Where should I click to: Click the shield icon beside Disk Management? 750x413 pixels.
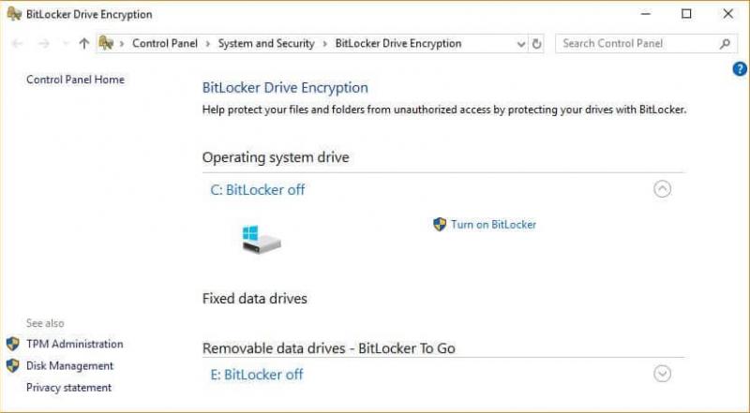(13, 365)
